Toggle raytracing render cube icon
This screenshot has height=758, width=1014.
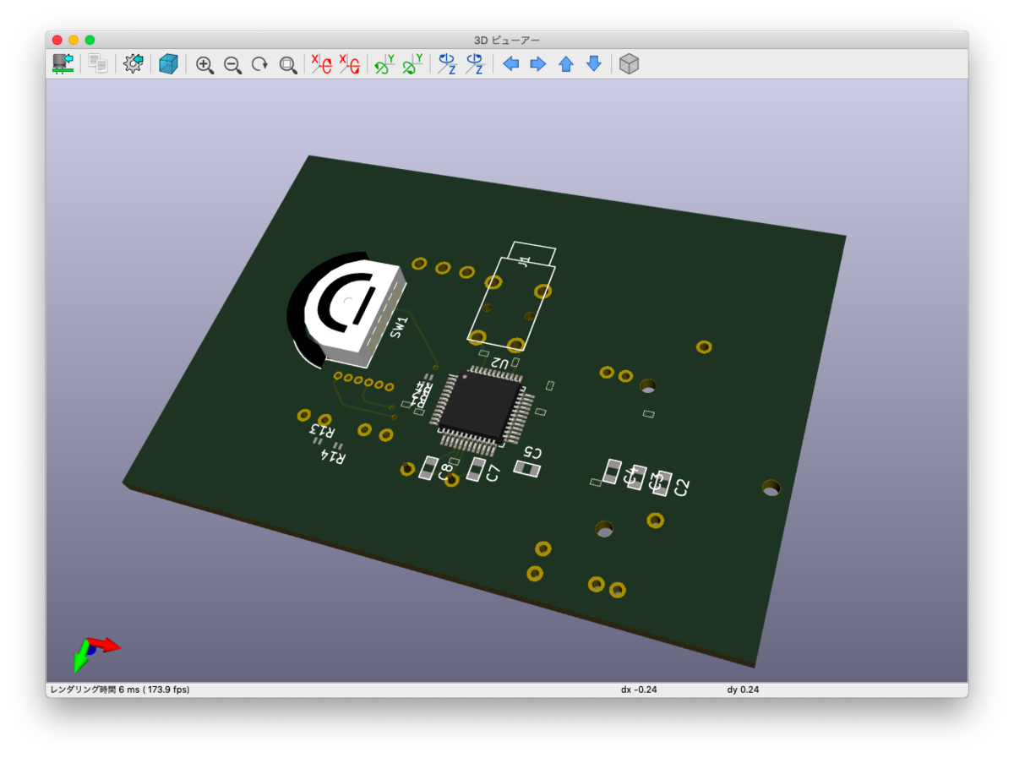pos(168,63)
